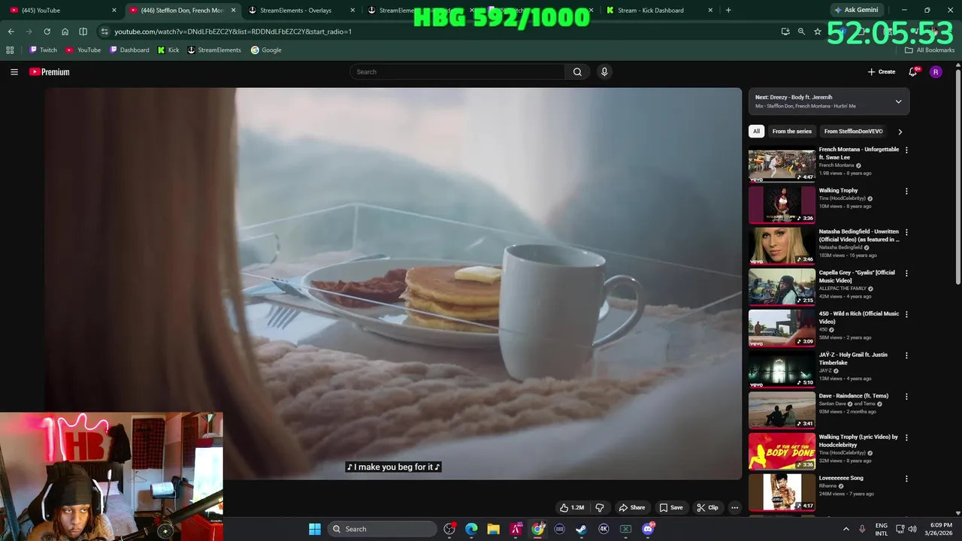The height and width of the screenshot is (541, 962).
Task: Reload the page in Chrome
Action: point(47,32)
